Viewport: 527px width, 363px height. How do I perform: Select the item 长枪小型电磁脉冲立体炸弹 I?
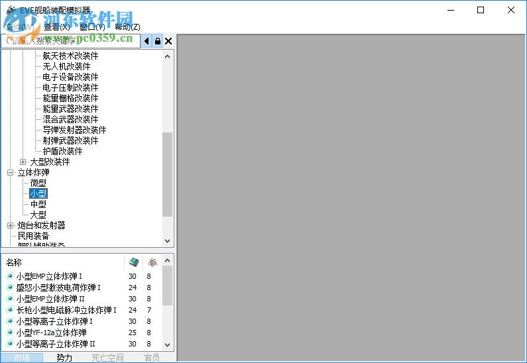click(66, 310)
